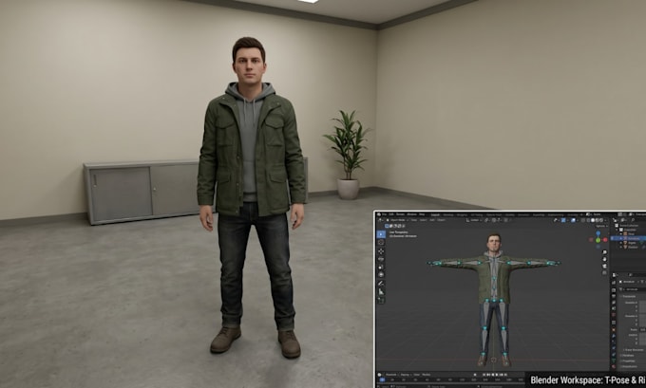Switch to the Layout workspace tab
The width and height of the screenshot is (646, 388).
(435, 214)
